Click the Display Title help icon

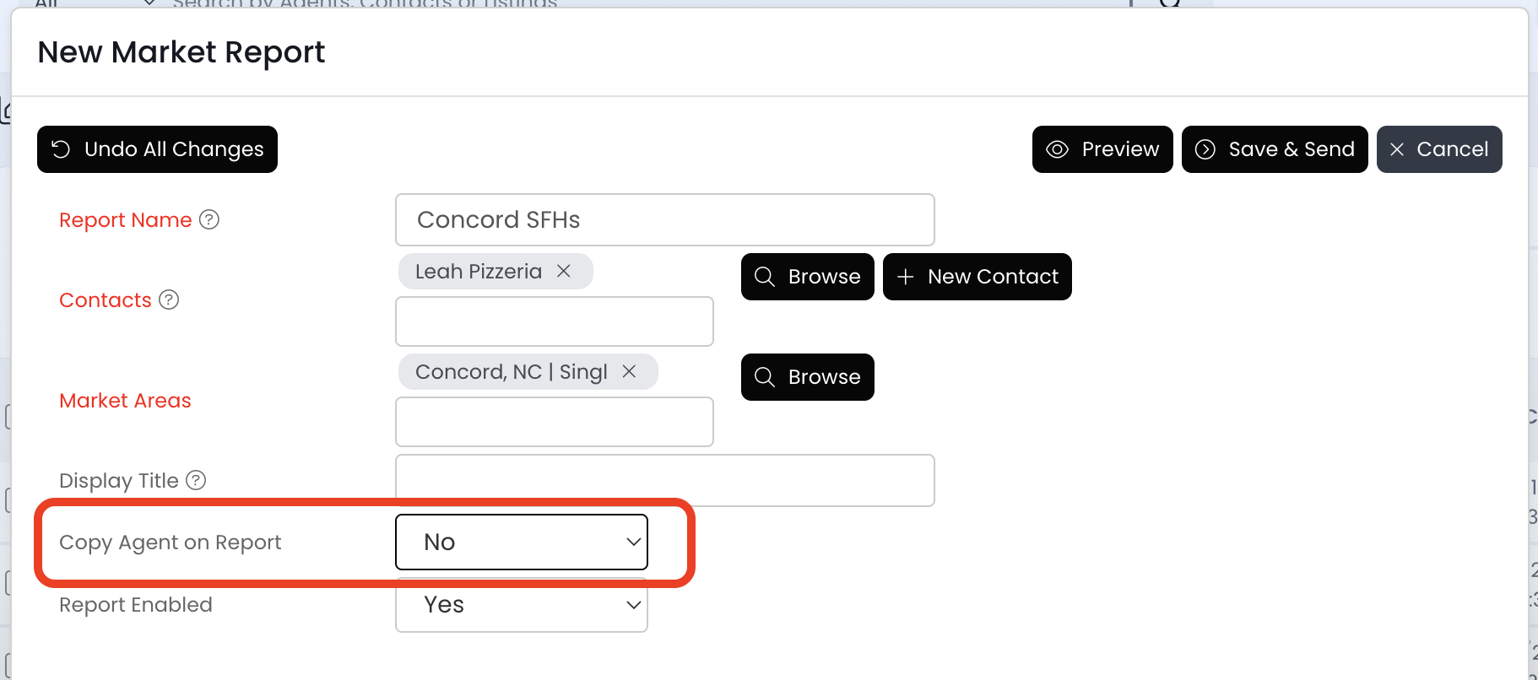click(196, 481)
